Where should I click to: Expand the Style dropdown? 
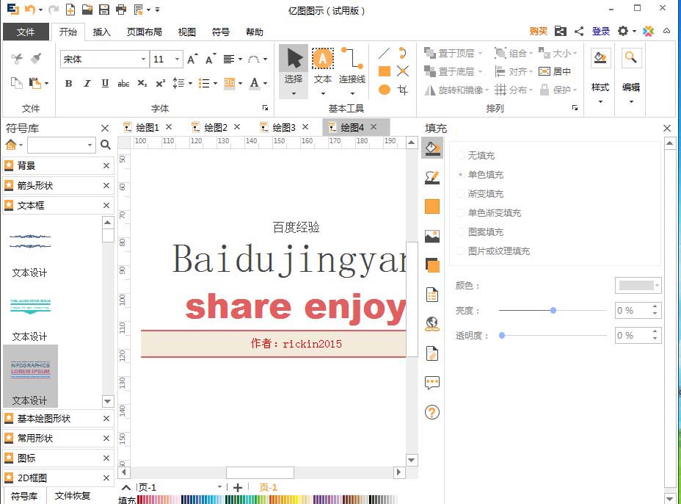[600, 102]
